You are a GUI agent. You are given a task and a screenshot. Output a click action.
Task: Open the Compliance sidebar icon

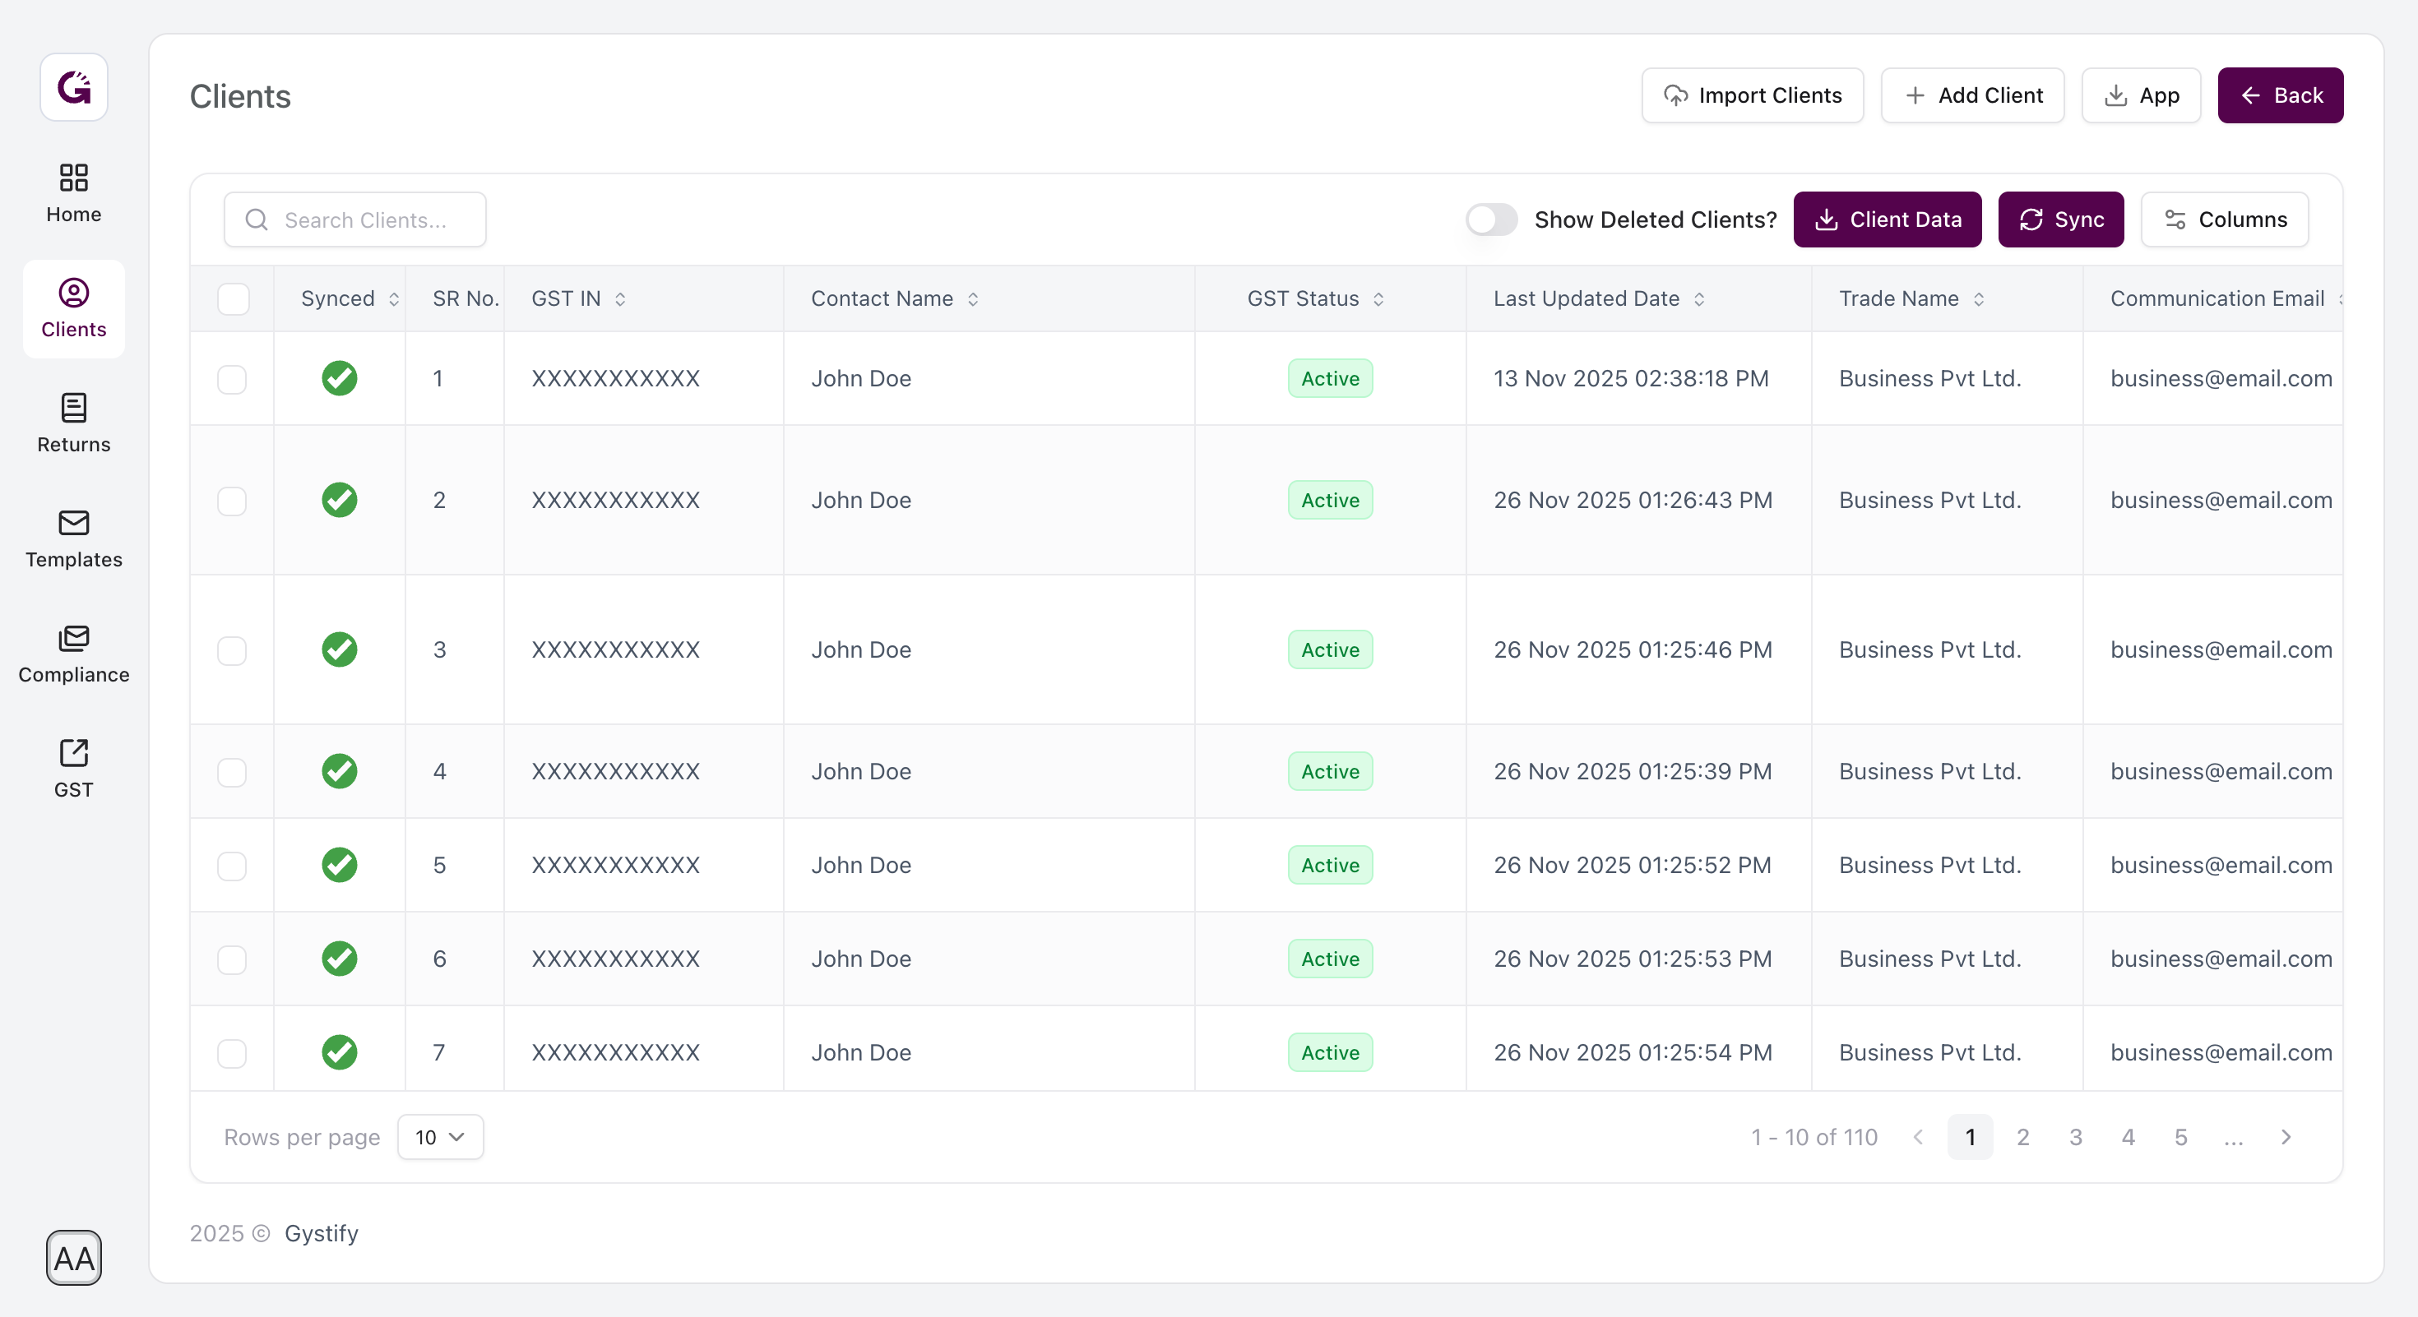pos(73,639)
